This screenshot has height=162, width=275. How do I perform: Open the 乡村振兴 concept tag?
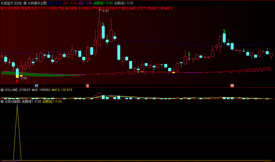tap(85, 8)
